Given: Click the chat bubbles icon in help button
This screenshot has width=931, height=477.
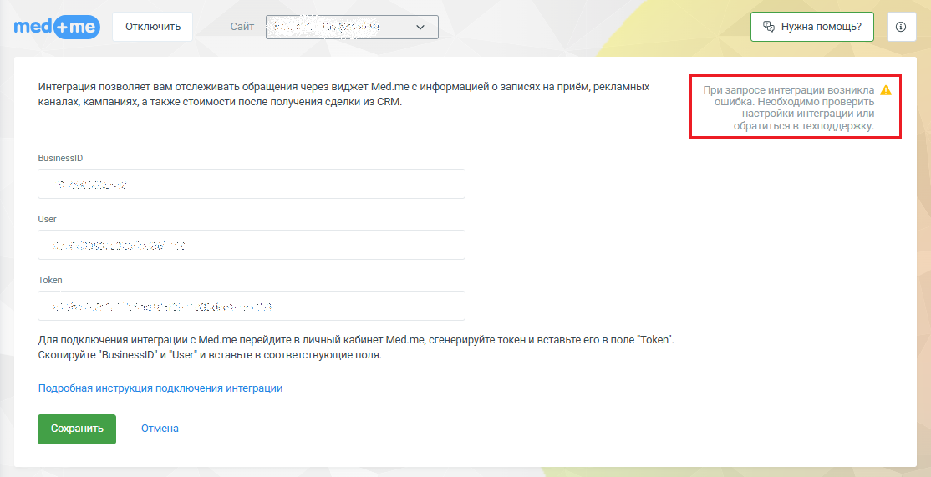Looking at the screenshot, I should click(x=769, y=27).
